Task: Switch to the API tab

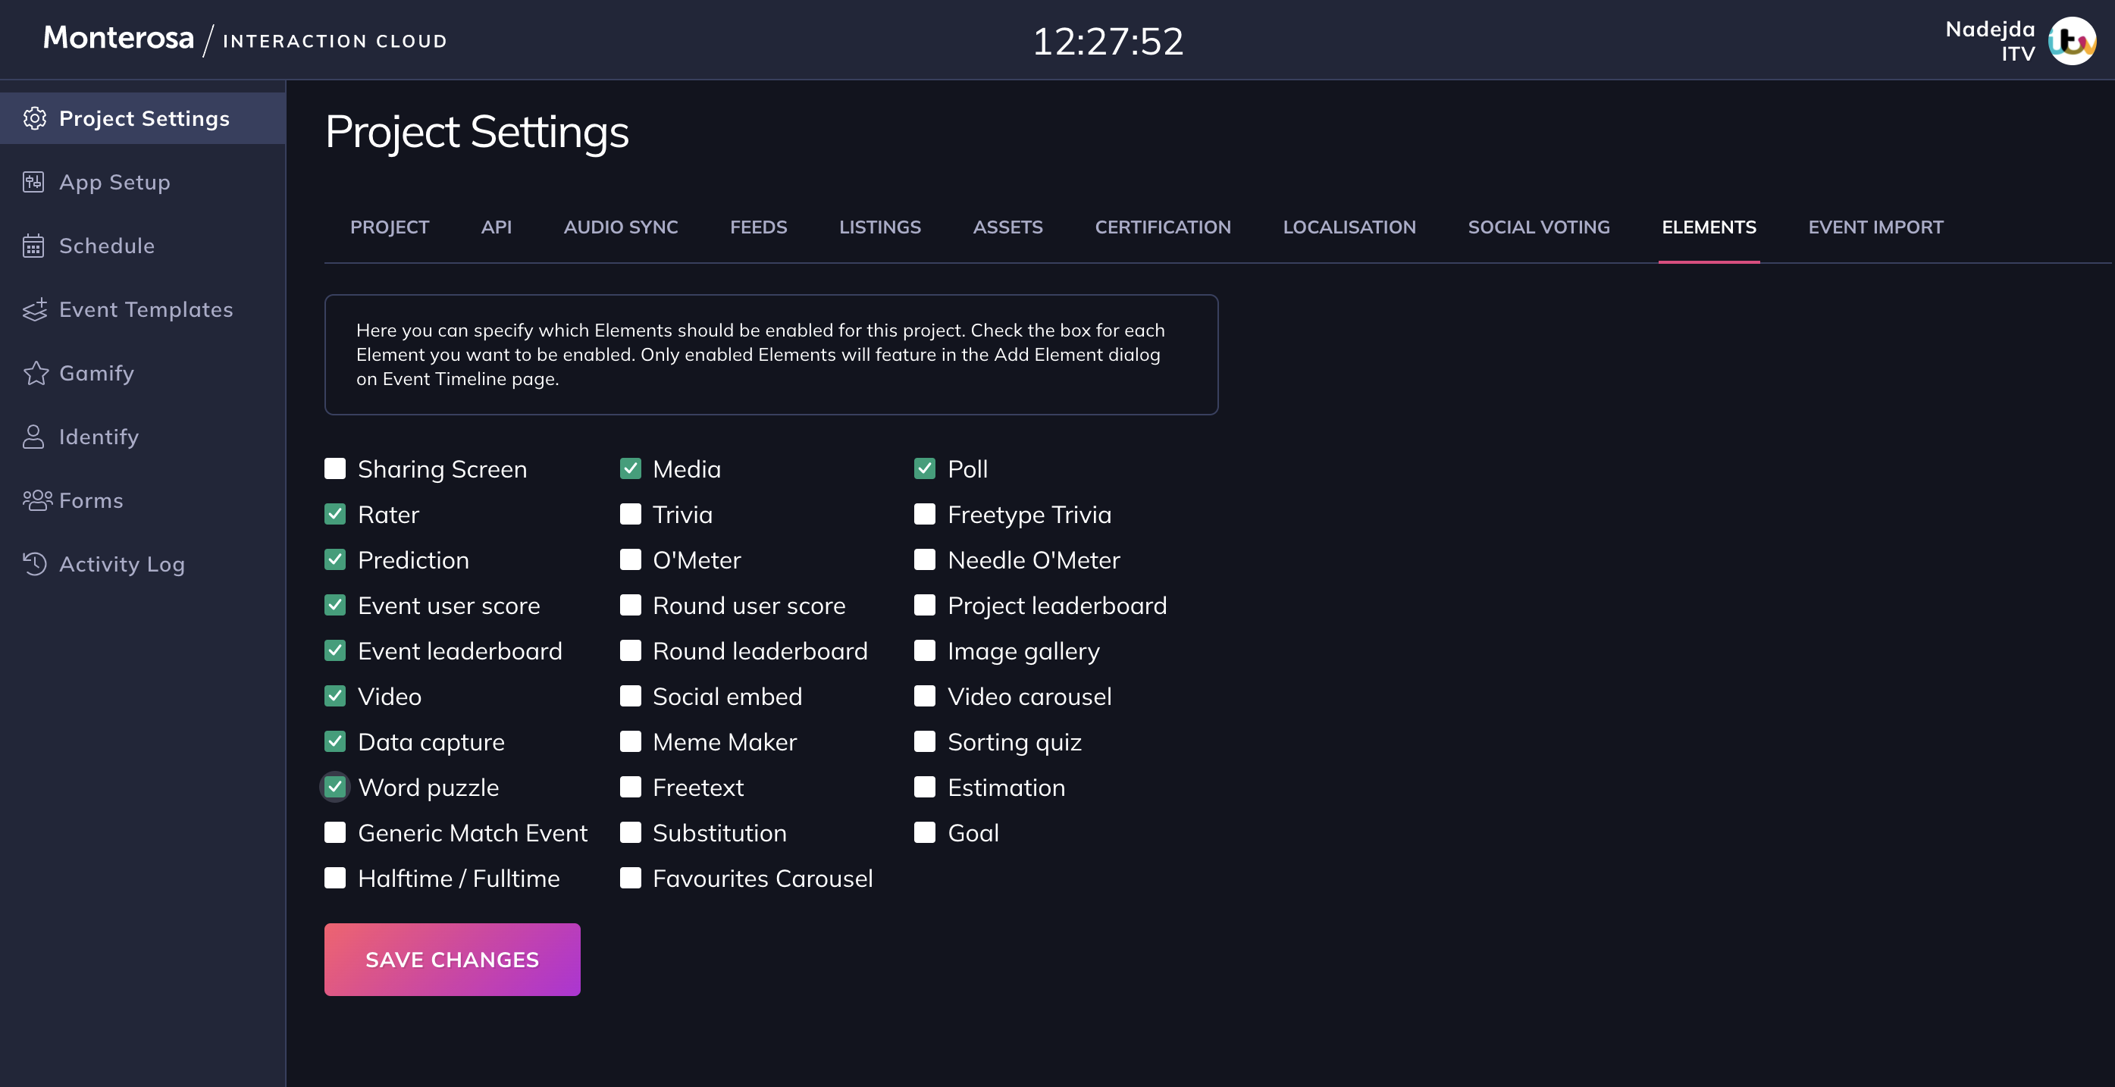Action: 496,227
